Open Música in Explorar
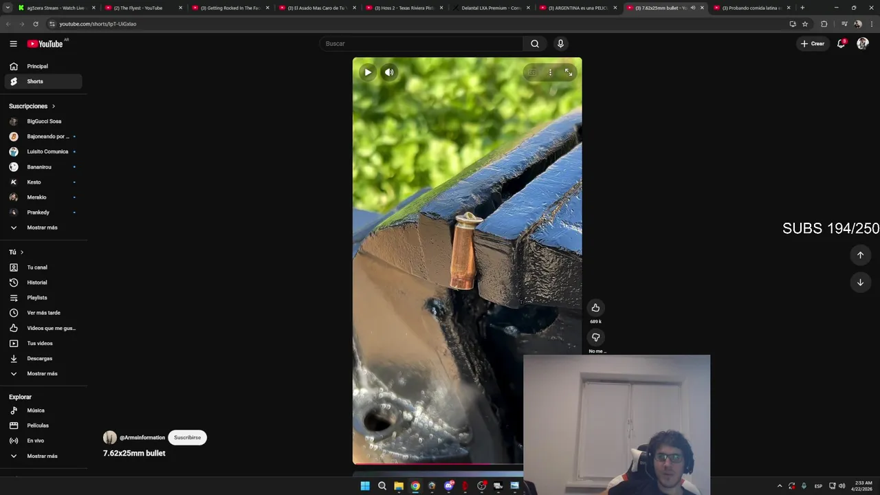 (x=43, y=410)
